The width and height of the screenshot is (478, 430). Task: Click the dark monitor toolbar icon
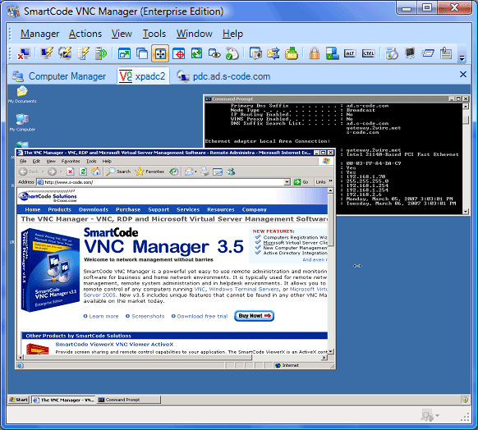[x=410, y=53]
